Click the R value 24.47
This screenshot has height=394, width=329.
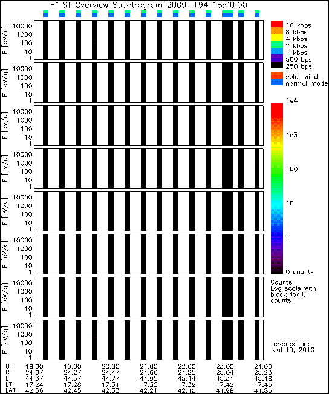(111, 373)
